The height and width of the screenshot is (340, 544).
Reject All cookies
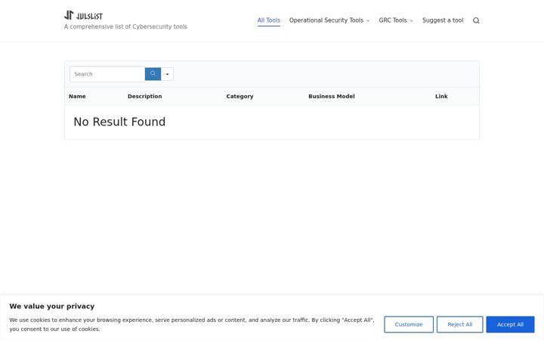coord(459,324)
